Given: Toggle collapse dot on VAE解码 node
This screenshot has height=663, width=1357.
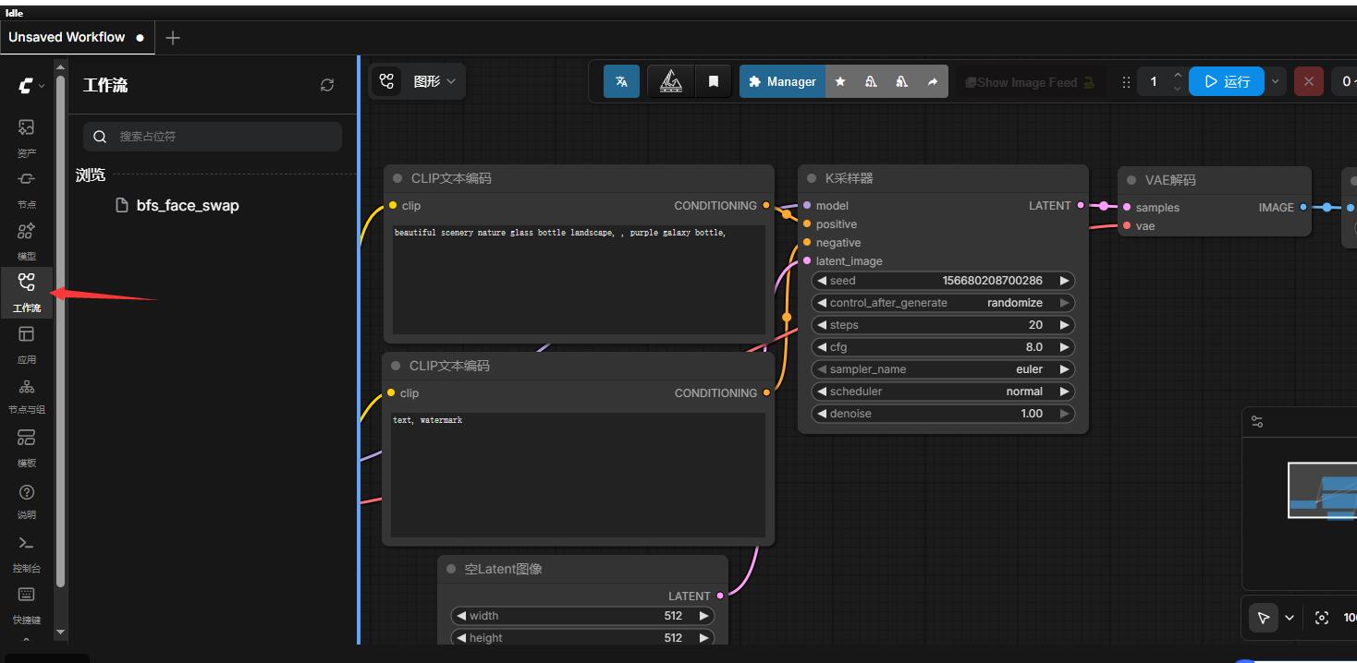Looking at the screenshot, I should coord(1131,180).
